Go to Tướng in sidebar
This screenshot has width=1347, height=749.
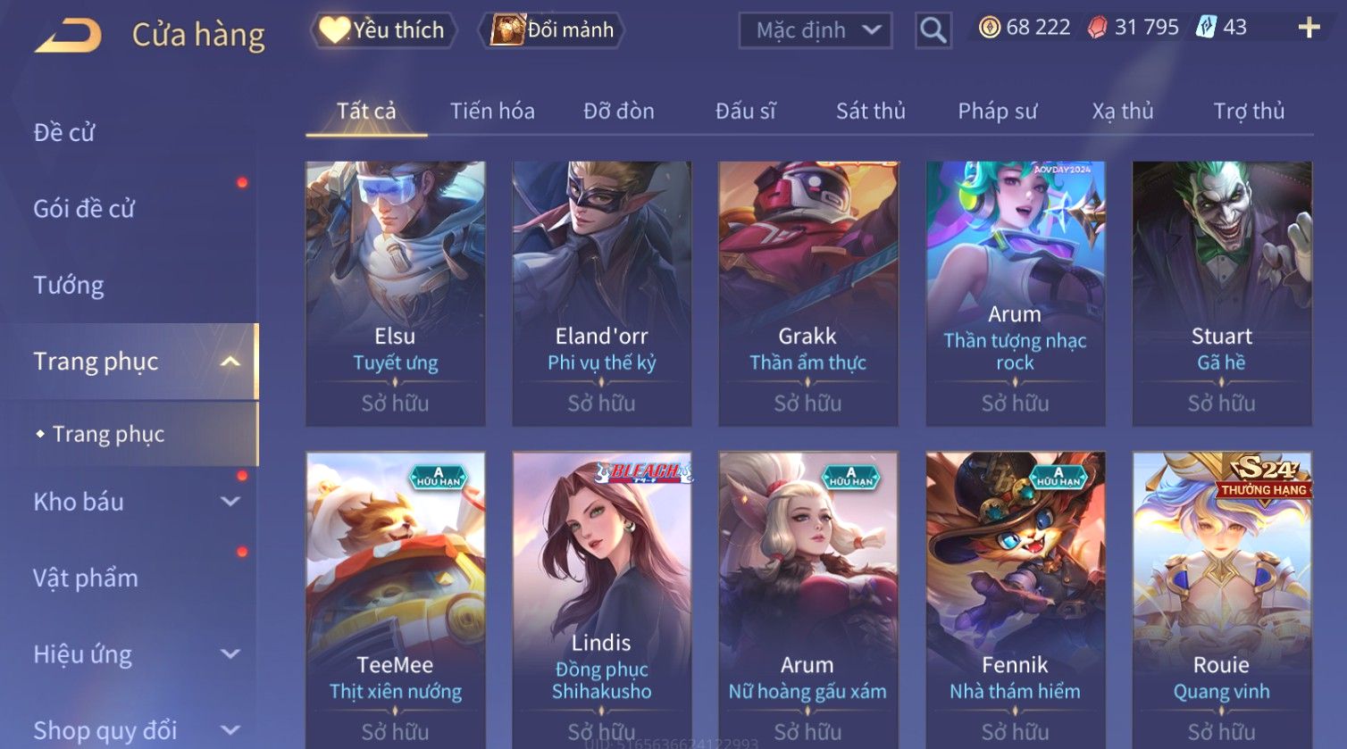pos(69,286)
